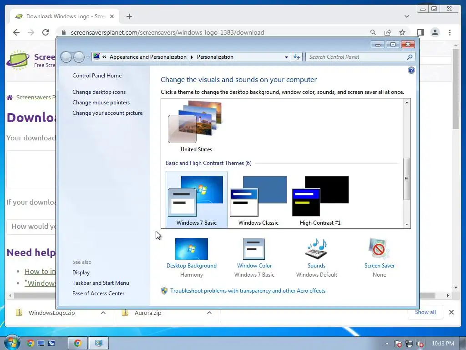Close the Chrome downloads bar

451,312
